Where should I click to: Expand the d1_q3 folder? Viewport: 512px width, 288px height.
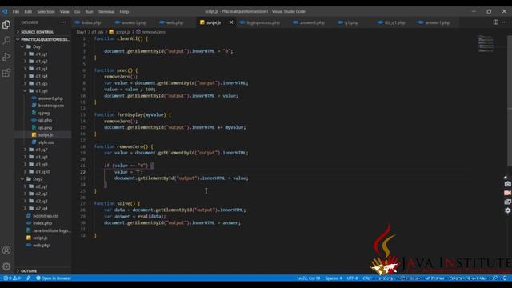[x=42, y=69]
